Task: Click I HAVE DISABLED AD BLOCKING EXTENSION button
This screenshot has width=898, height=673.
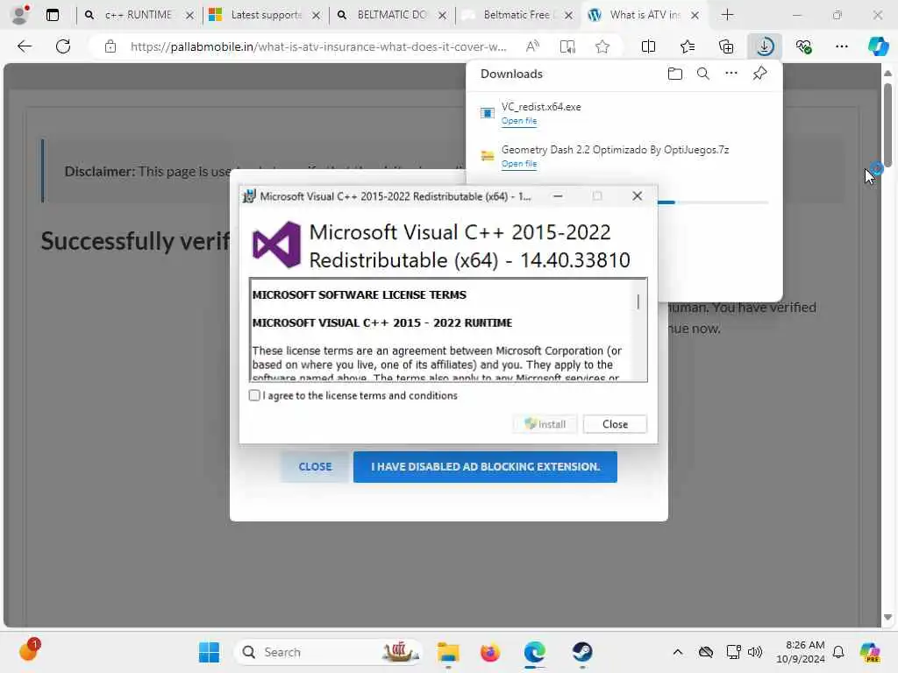Action: (485, 466)
